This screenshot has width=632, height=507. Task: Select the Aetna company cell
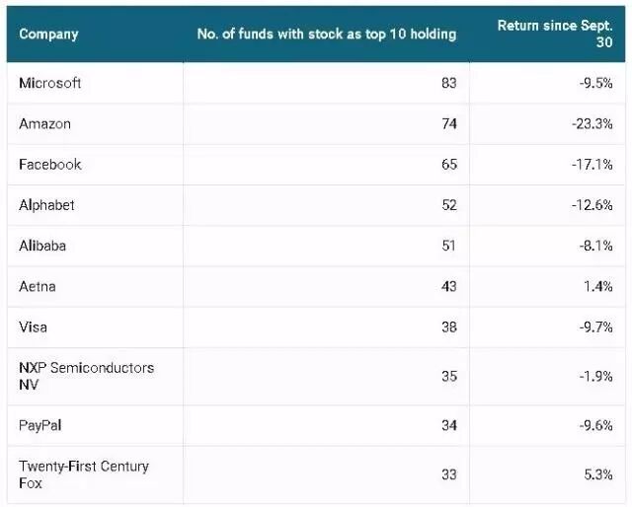(39, 286)
